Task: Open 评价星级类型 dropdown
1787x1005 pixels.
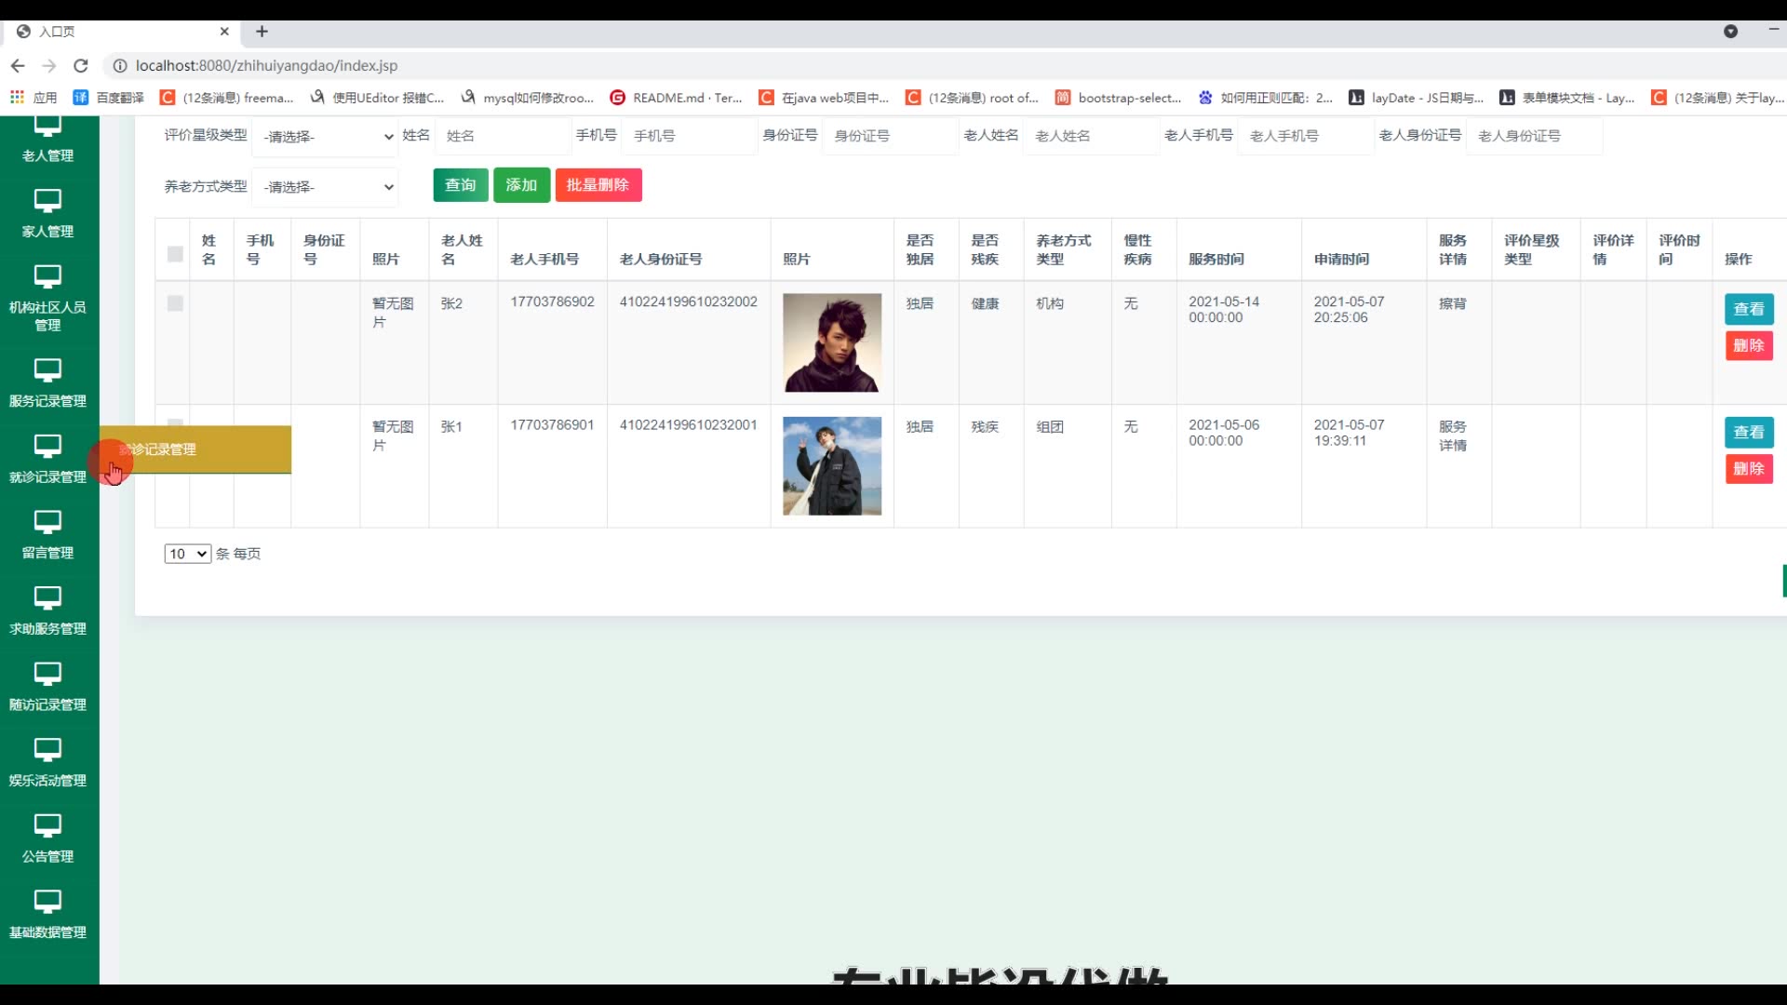Action: click(x=327, y=137)
